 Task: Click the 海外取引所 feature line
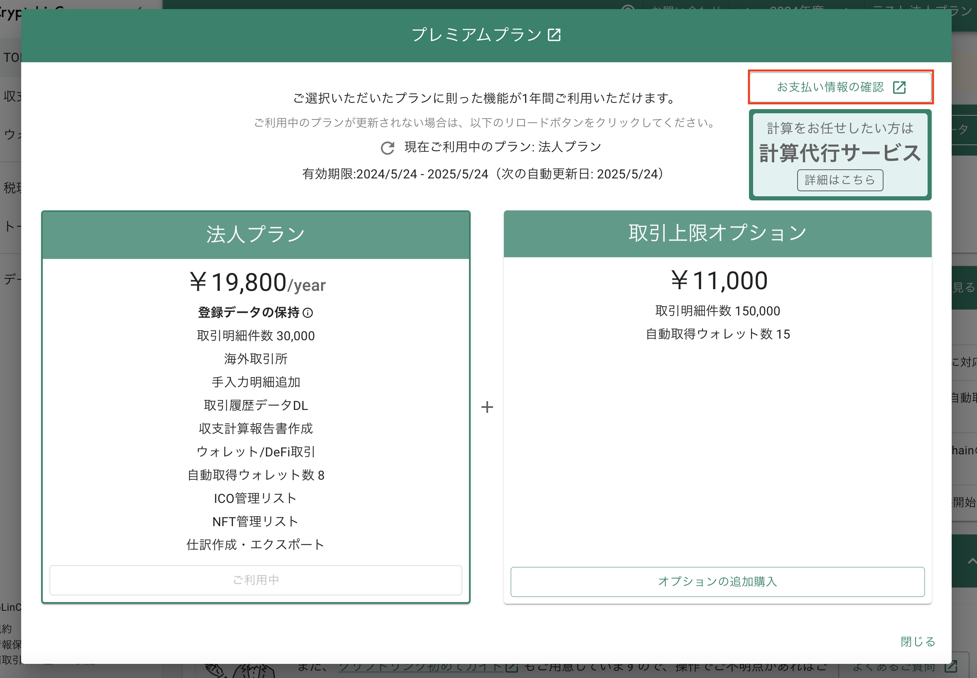[x=255, y=359]
